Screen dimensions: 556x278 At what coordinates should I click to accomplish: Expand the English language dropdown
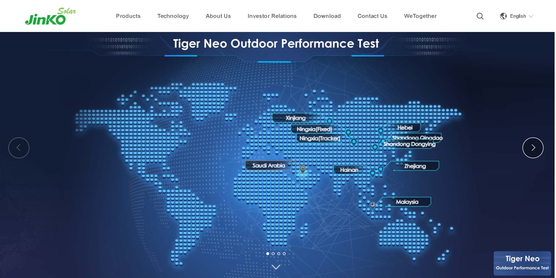521,16
